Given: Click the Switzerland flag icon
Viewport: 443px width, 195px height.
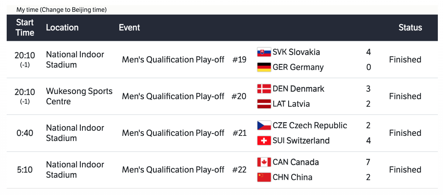Looking at the screenshot, I should pos(264,140).
